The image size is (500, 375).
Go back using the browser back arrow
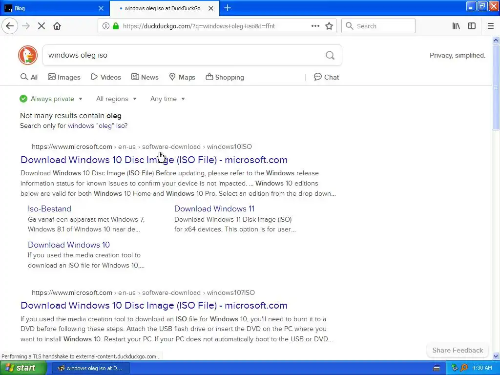pyautogui.click(x=10, y=26)
